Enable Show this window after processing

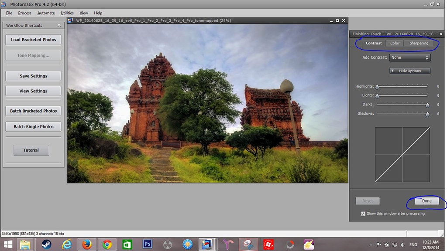coord(363,213)
